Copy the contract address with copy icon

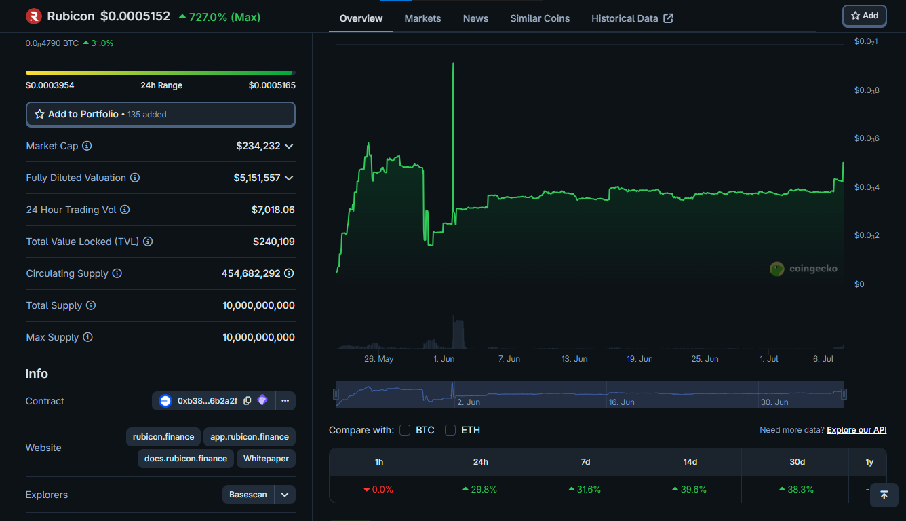(248, 401)
